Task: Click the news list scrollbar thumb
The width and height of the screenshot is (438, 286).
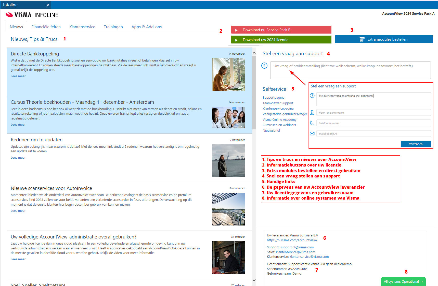Action: click(254, 93)
